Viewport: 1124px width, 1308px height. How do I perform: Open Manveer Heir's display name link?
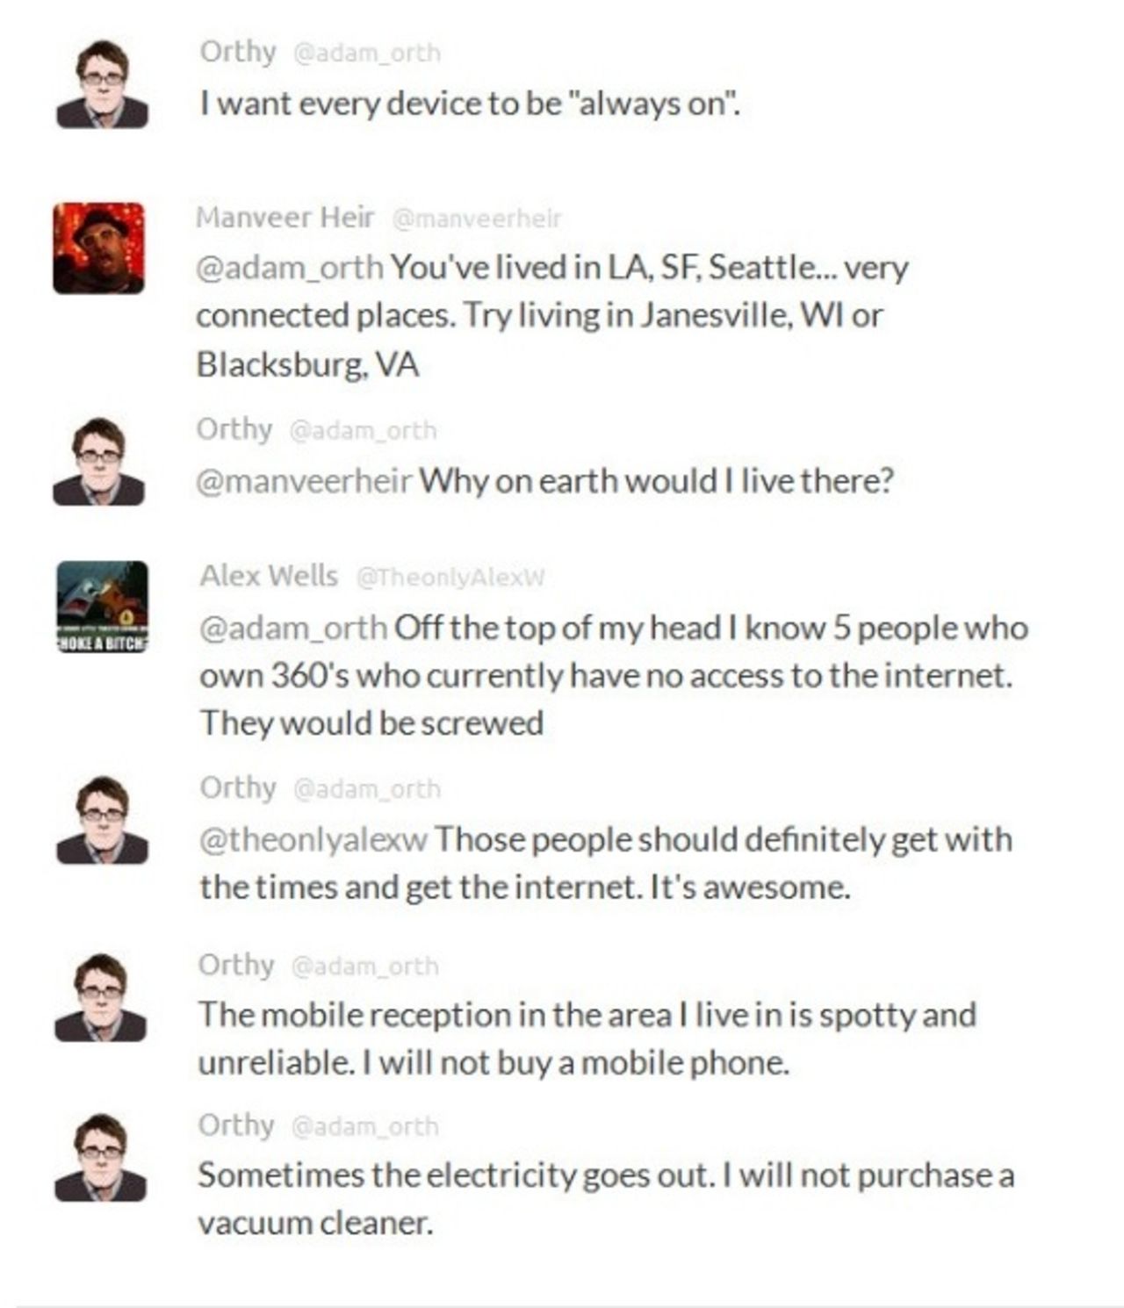(x=285, y=217)
